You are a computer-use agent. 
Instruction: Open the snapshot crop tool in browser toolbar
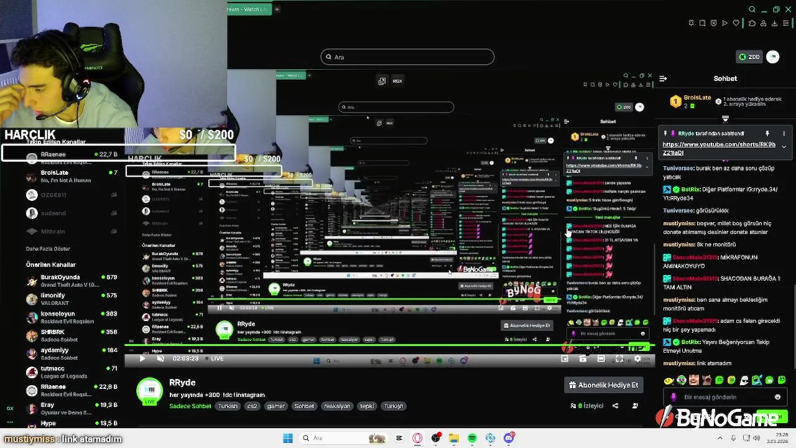pyautogui.click(x=702, y=23)
